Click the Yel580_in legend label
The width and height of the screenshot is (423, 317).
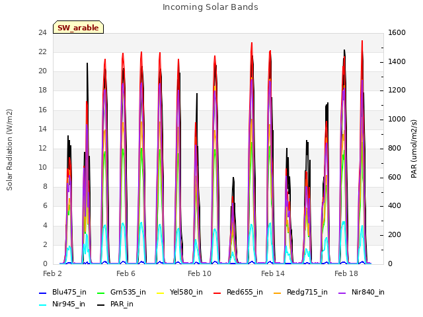coord(186,292)
